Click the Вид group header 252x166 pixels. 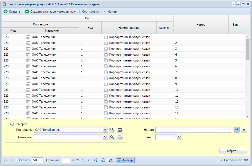(x=88, y=18)
